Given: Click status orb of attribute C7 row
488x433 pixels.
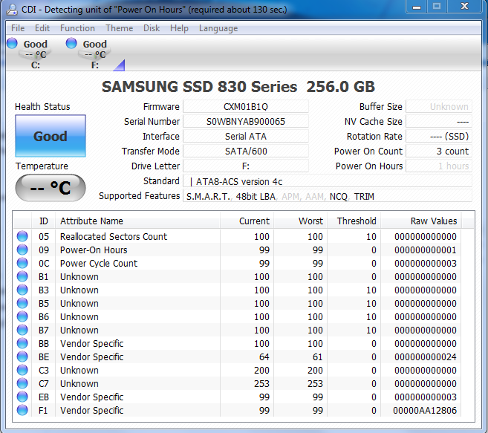Looking at the screenshot, I should [x=22, y=384].
